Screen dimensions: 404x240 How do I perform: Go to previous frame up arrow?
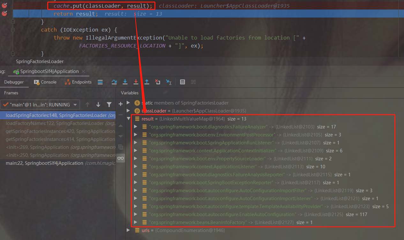pyautogui.click(x=87, y=105)
